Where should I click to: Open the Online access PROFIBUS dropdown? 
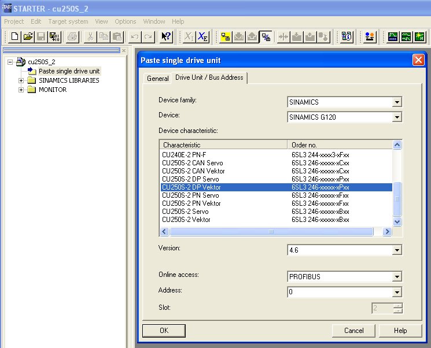coord(397,277)
